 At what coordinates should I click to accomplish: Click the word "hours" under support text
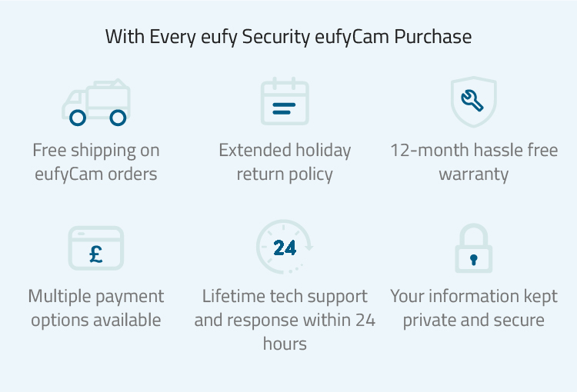pyautogui.click(x=285, y=344)
